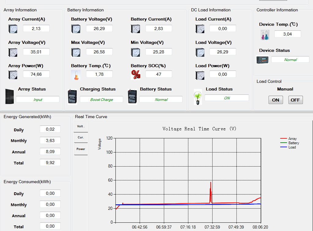Click the Battery Voltage value field
The image size is (313, 231).
(99, 29)
